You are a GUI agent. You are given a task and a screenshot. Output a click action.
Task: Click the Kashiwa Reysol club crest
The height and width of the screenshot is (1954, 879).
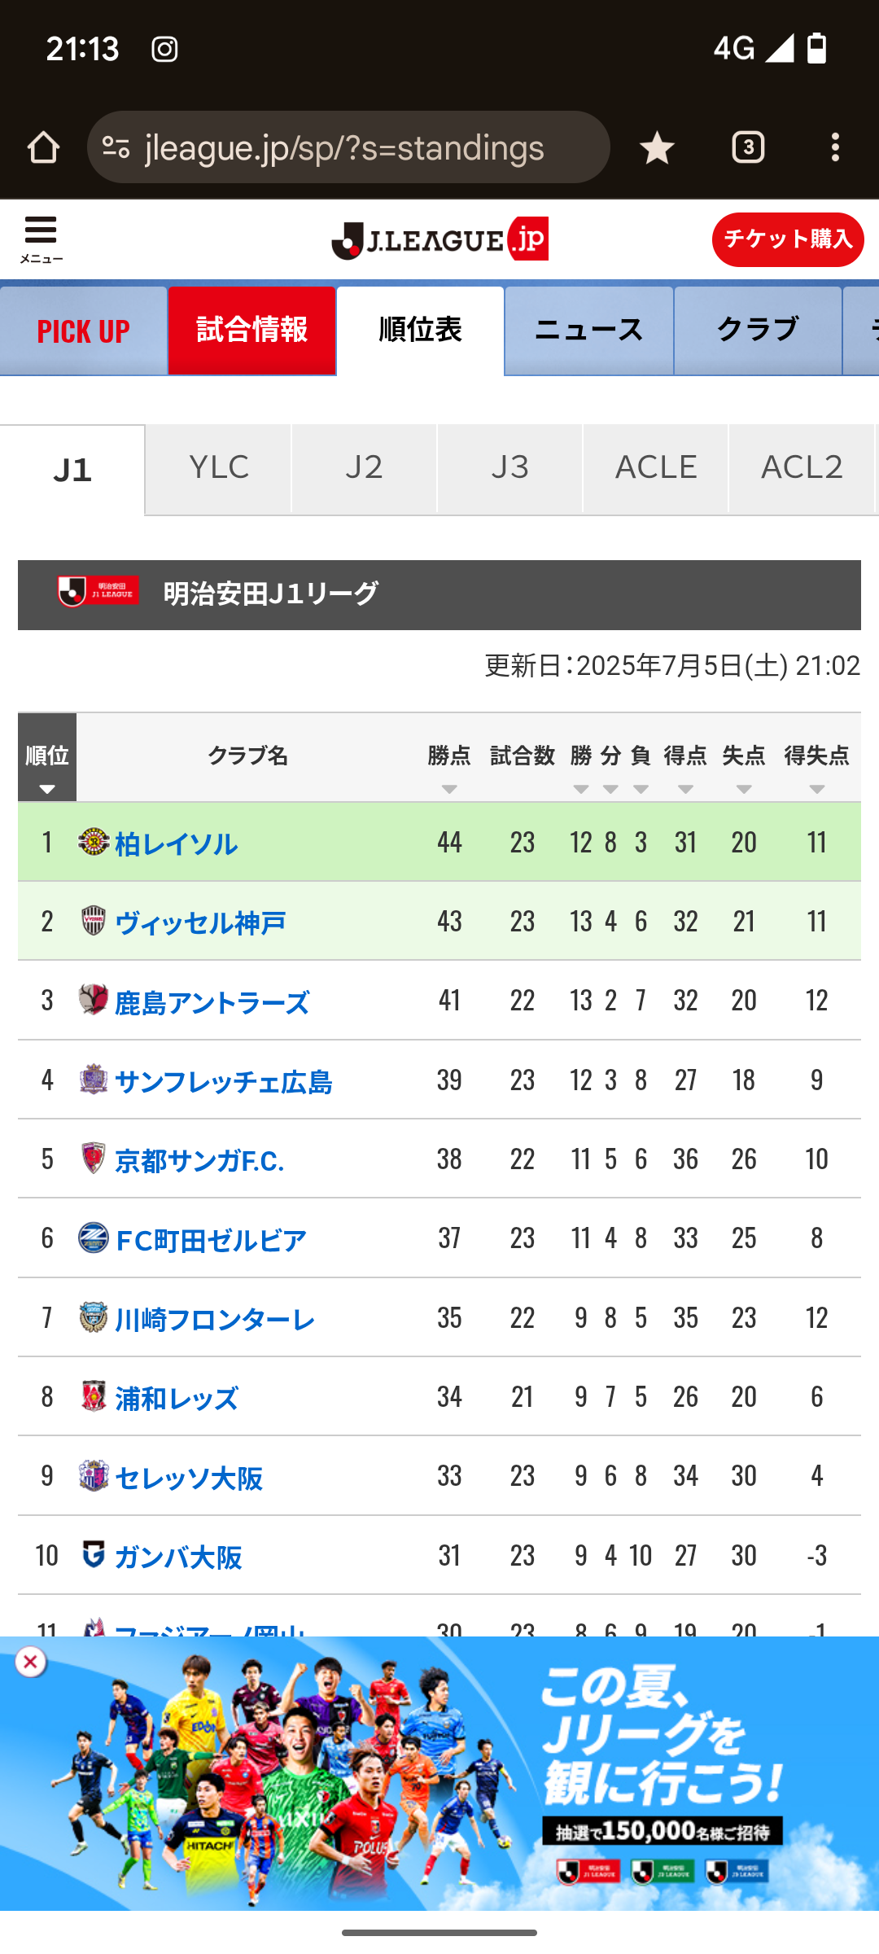94,842
